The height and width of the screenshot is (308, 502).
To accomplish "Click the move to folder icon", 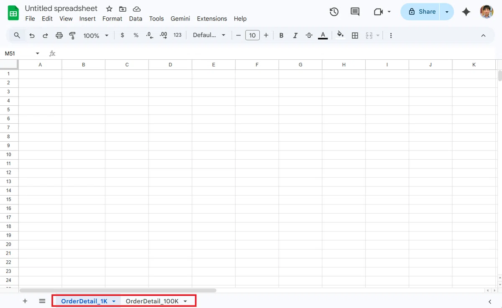I will click(x=123, y=9).
